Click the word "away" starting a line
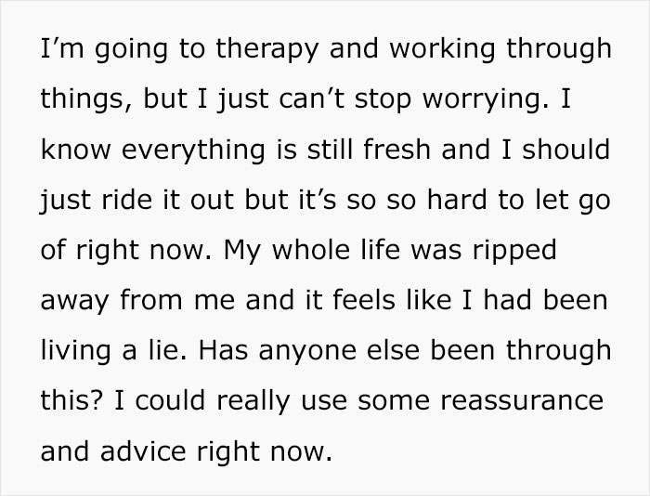The height and width of the screenshot is (496, 650). [72, 300]
